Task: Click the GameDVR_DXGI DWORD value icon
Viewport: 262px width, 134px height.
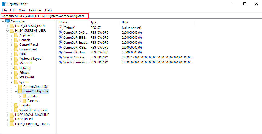Action: (x=61, y=32)
